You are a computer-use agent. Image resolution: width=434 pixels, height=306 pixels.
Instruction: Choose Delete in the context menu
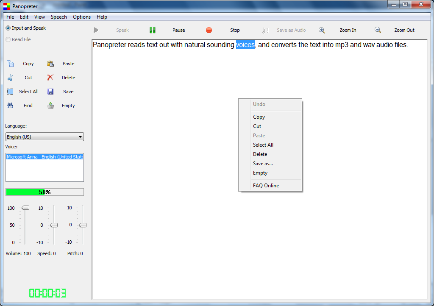click(270, 154)
